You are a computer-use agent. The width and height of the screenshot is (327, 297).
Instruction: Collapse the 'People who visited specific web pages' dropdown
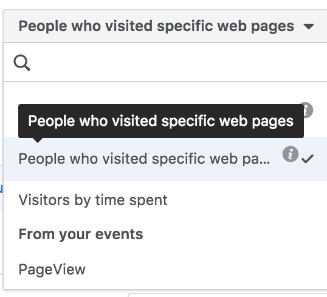(165, 26)
